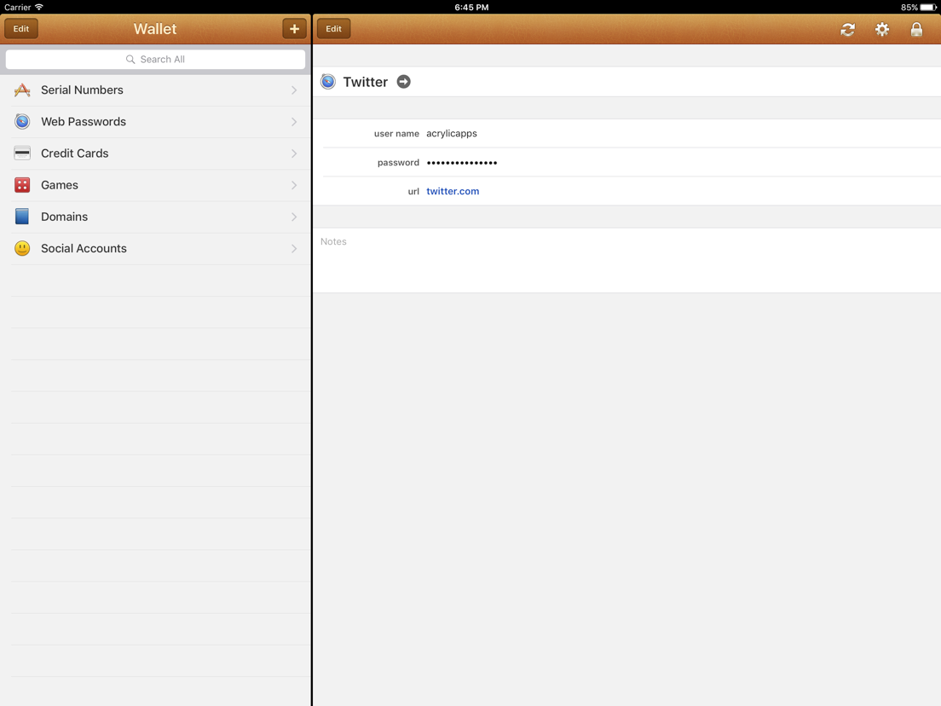Click the 85% battery percentage
This screenshot has height=706, width=941.
909,7
